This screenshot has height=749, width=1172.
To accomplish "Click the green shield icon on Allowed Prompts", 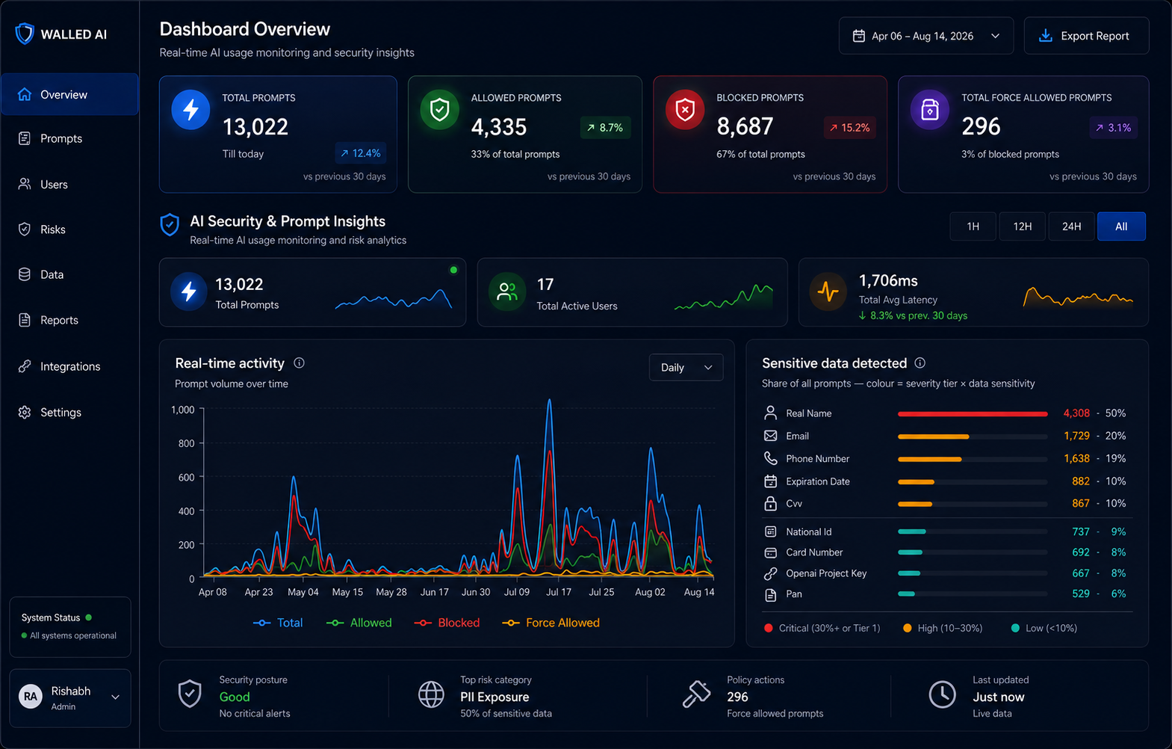I will pos(440,110).
